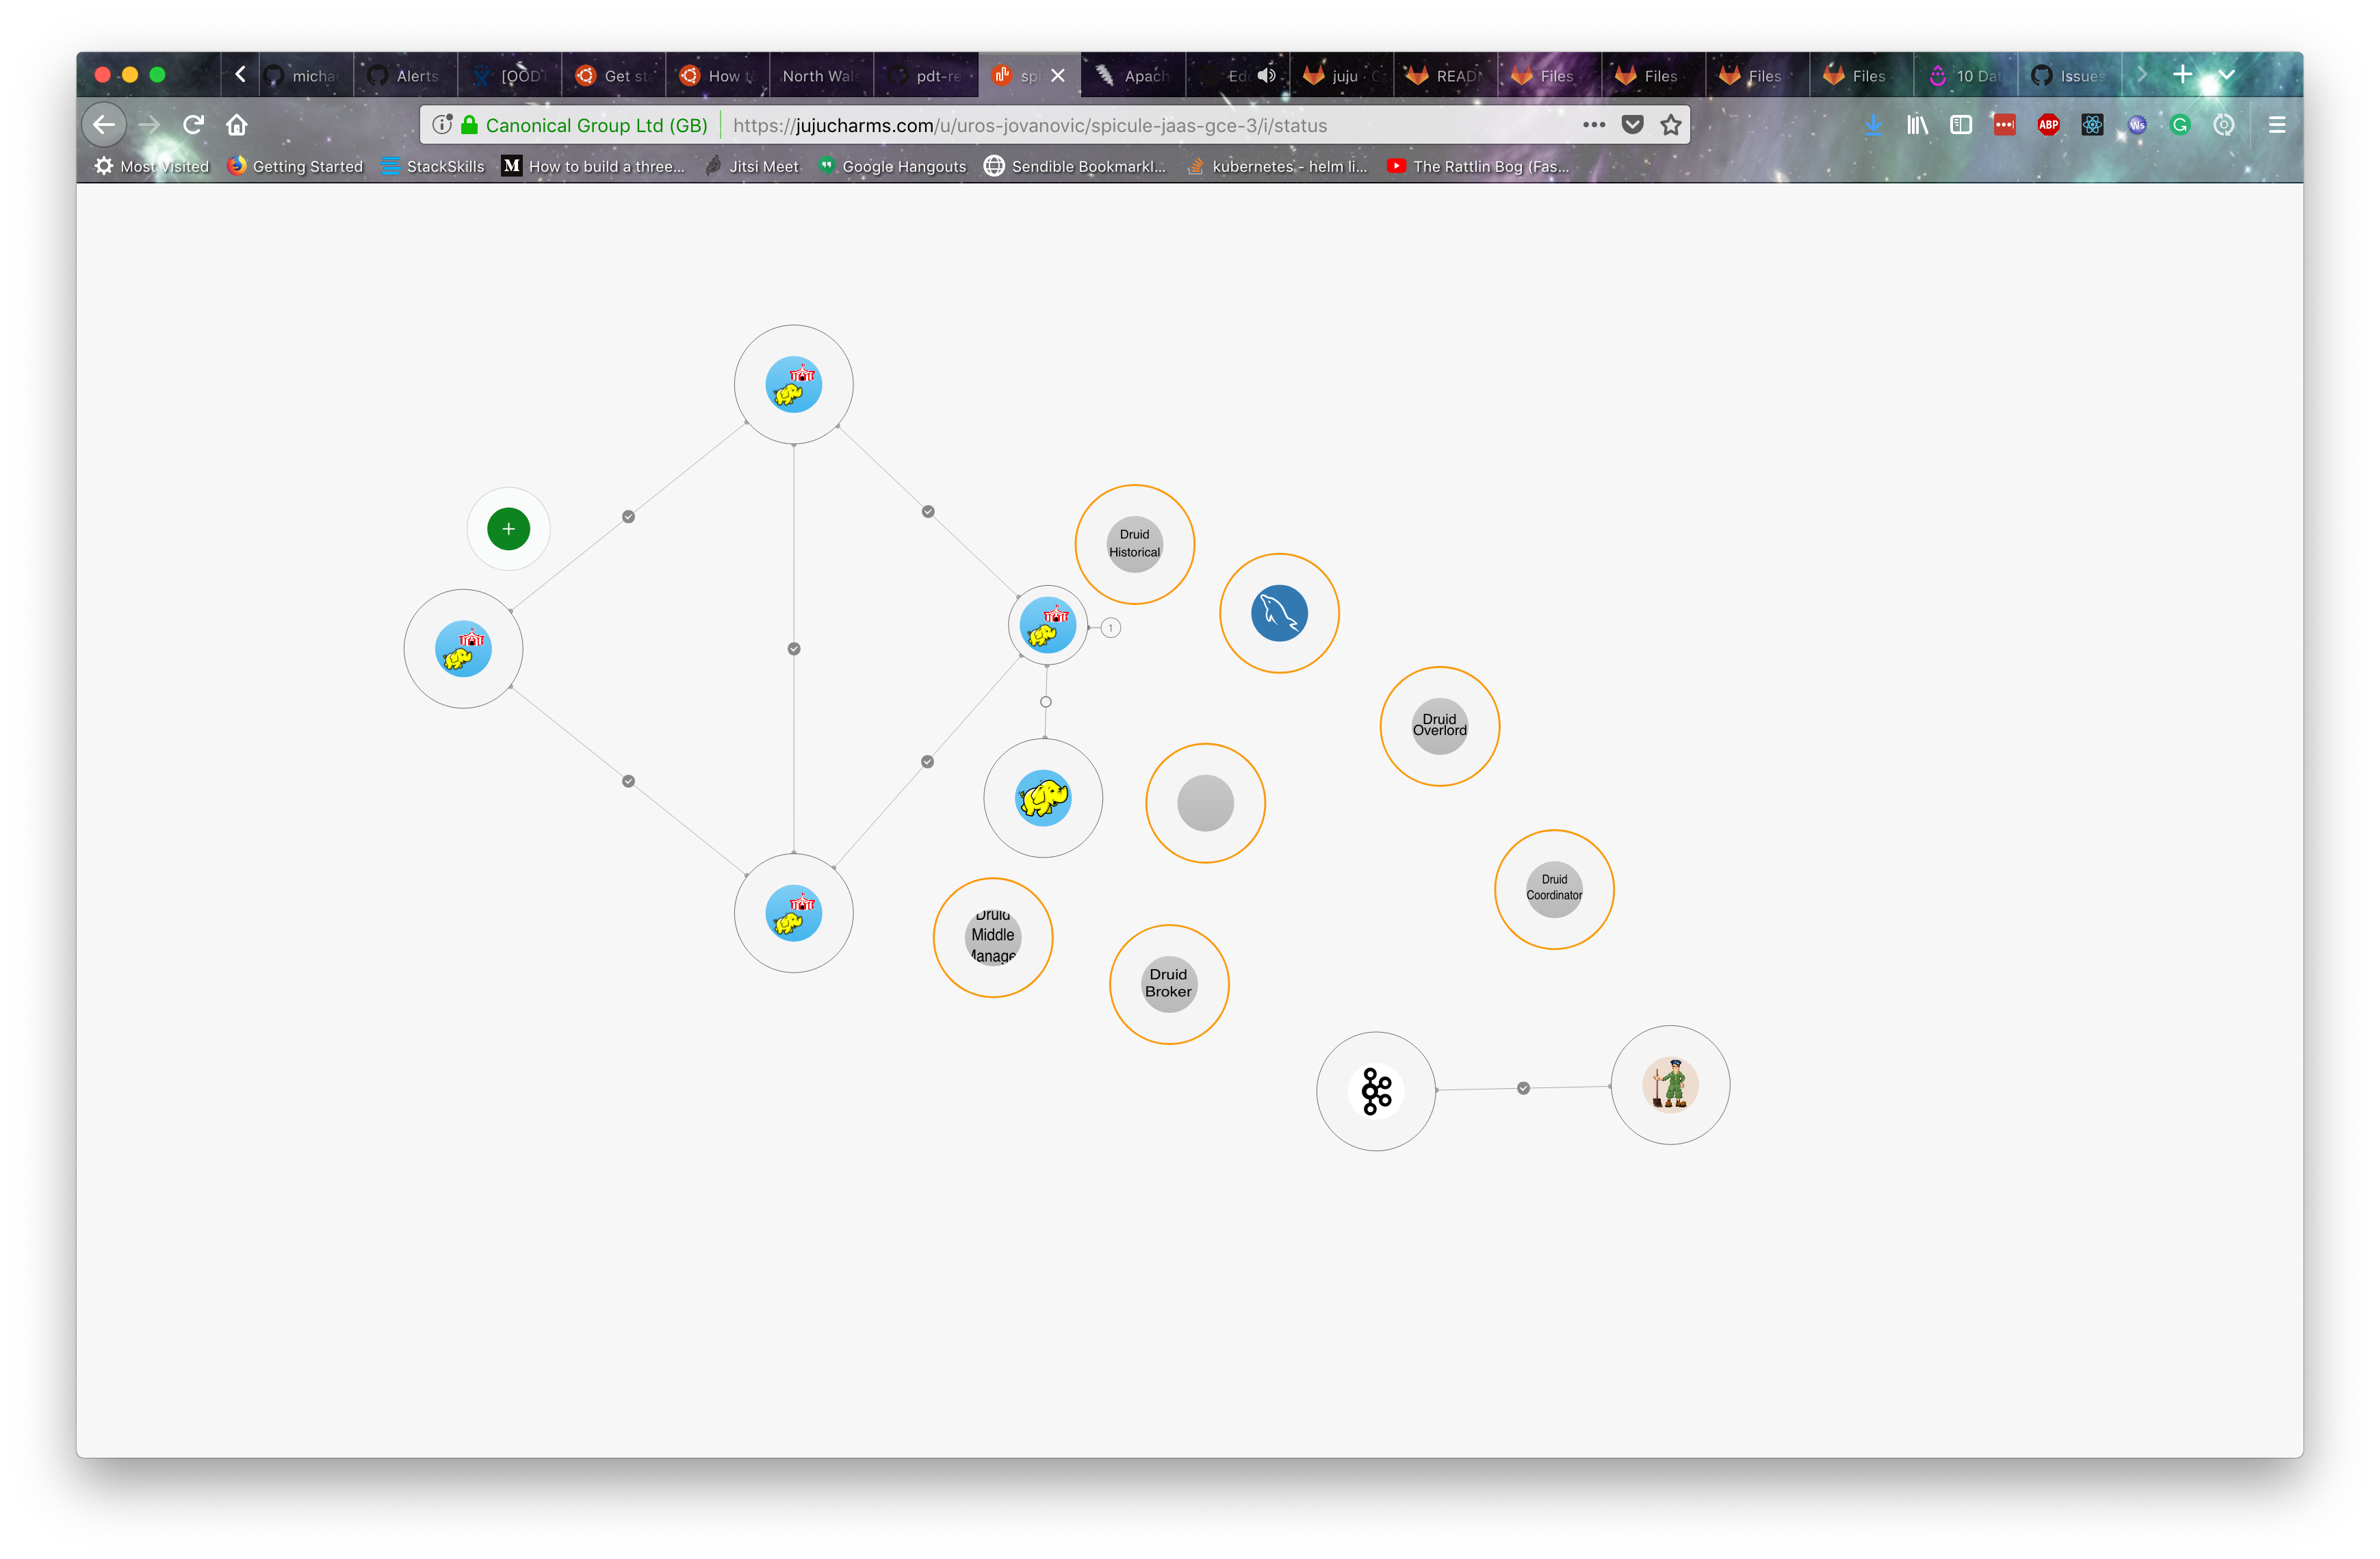Toggle the sidebar view button
Viewport: 2380px width, 1559px height.
[x=1960, y=125]
